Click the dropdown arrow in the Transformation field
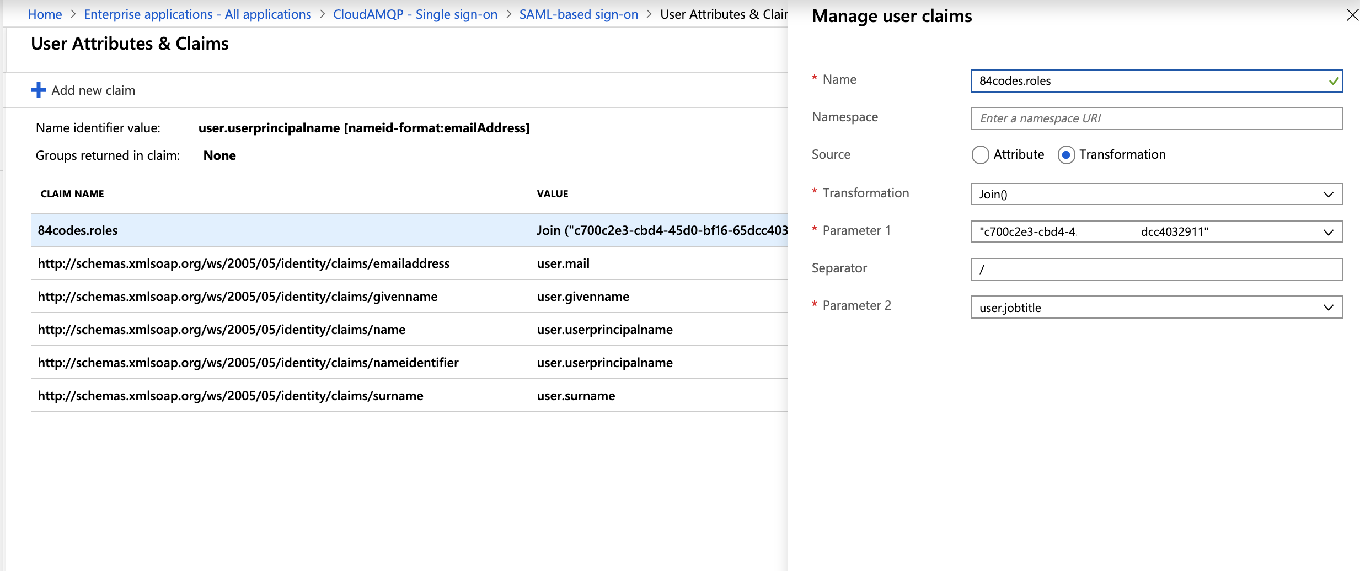 tap(1328, 195)
